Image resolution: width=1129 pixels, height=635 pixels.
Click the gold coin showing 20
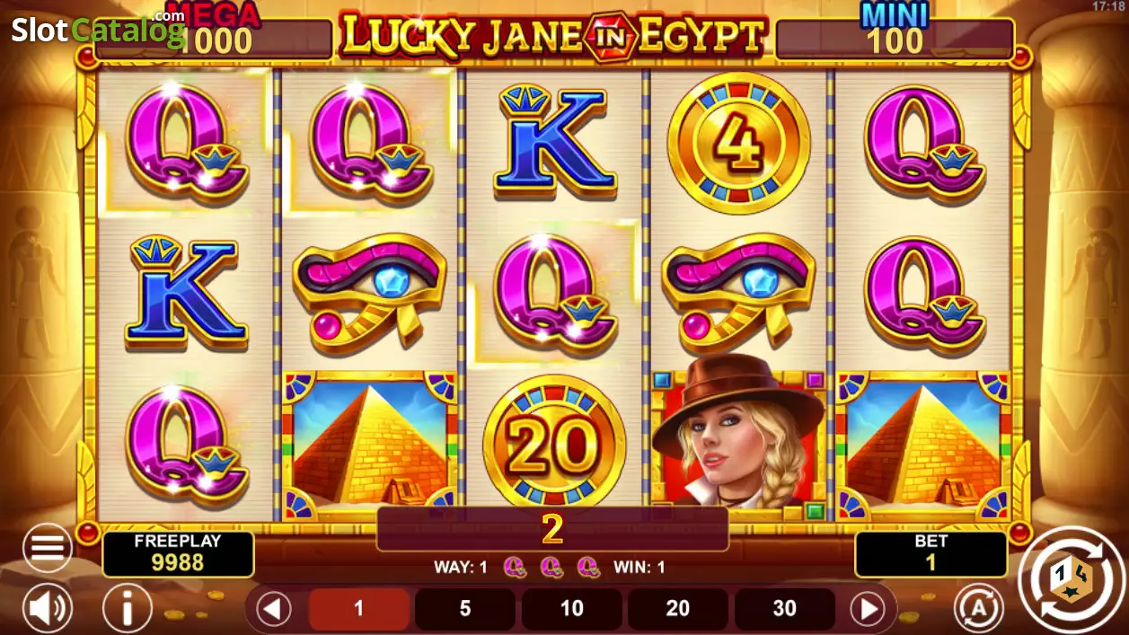(x=554, y=446)
